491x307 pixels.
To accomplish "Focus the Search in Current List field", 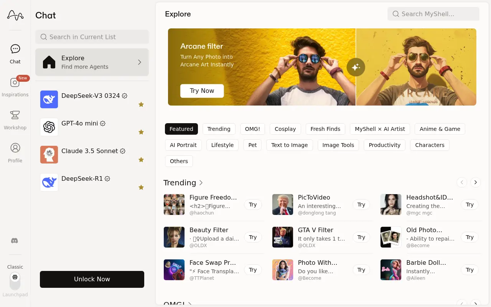I will (92, 37).
